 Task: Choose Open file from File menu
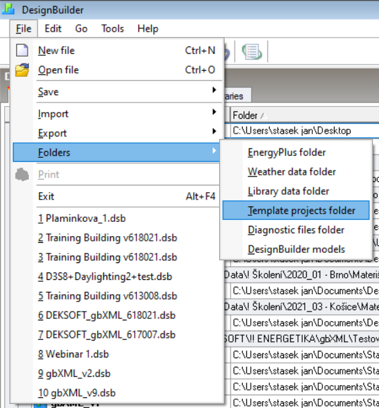point(117,69)
